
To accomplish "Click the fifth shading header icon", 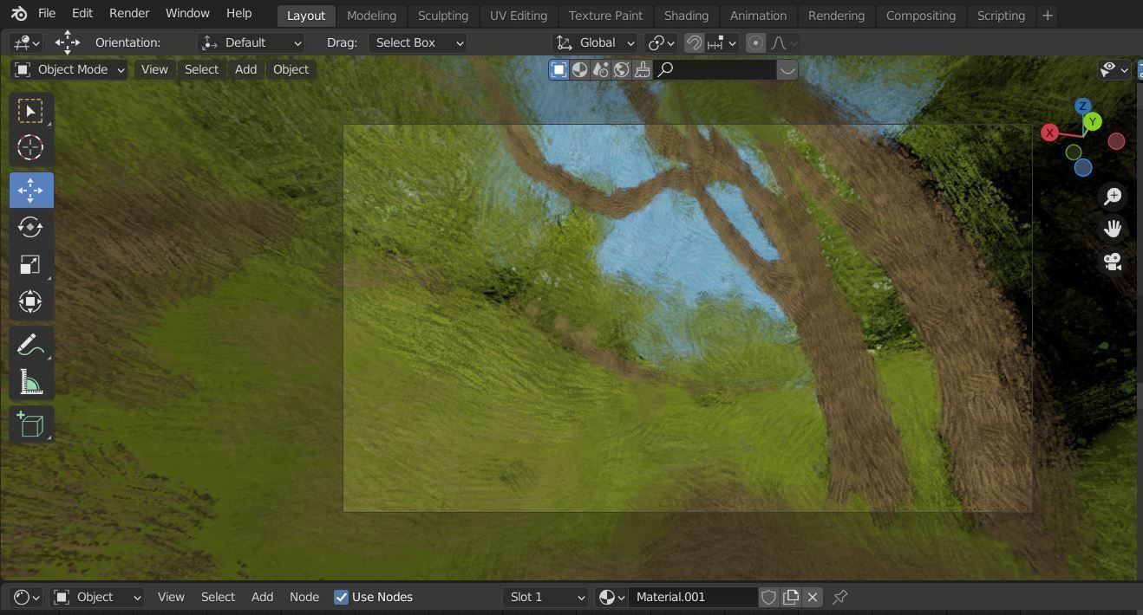I will pyautogui.click(x=643, y=70).
